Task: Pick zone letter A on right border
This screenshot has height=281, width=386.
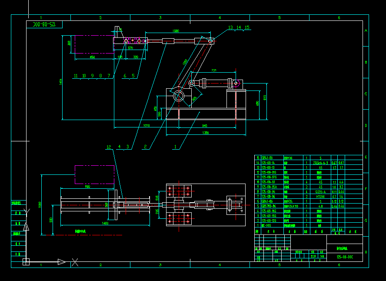Action: pos(366,31)
